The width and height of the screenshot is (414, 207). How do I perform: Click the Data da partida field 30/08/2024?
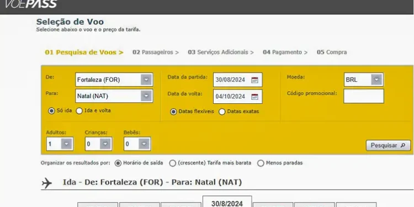[x=237, y=79]
